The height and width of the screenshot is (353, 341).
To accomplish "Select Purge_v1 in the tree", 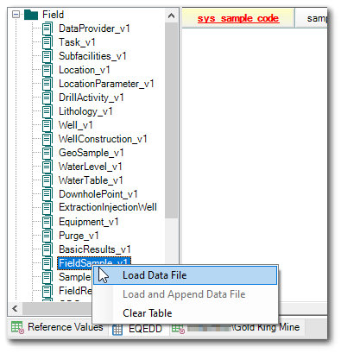I will click(79, 236).
